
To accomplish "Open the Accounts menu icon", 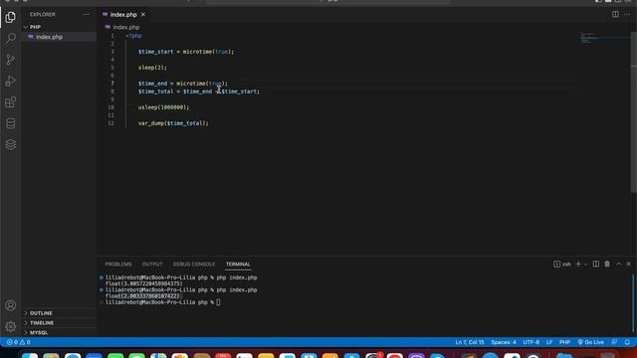I will pyautogui.click(x=11, y=305).
